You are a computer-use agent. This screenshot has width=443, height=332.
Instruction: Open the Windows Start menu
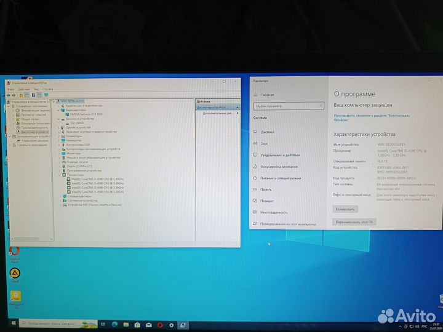tap(14, 323)
